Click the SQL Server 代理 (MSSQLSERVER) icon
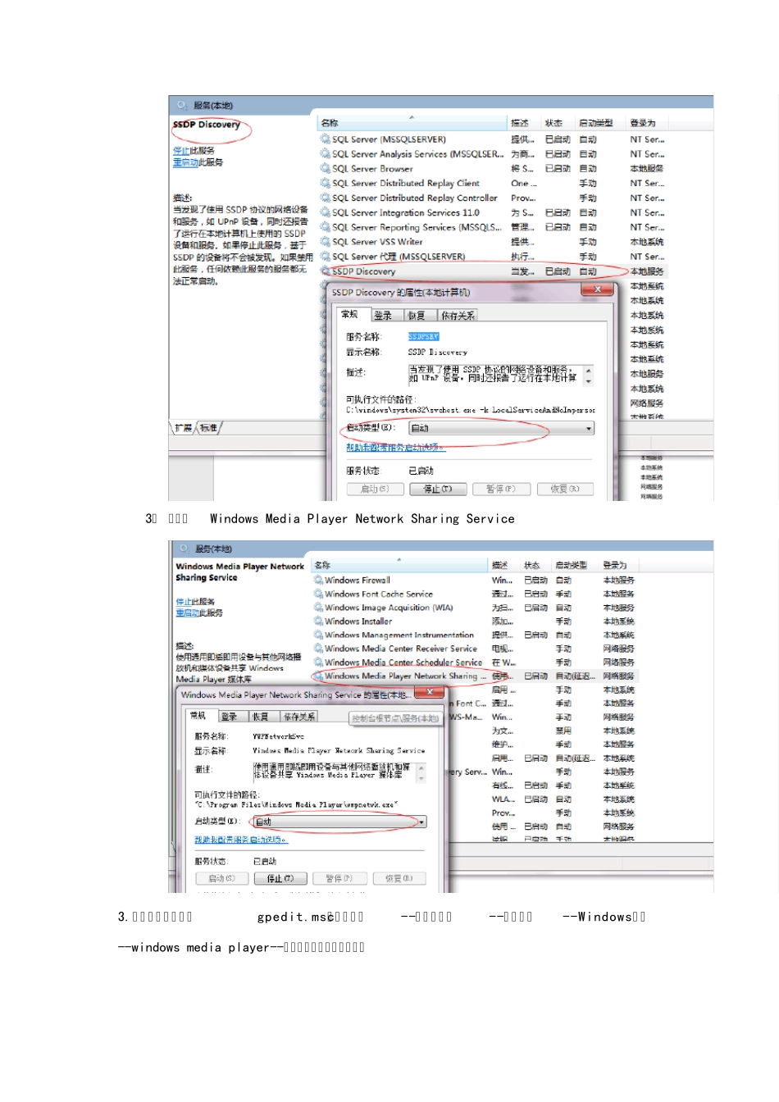779x1102 pixels. tap(325, 257)
